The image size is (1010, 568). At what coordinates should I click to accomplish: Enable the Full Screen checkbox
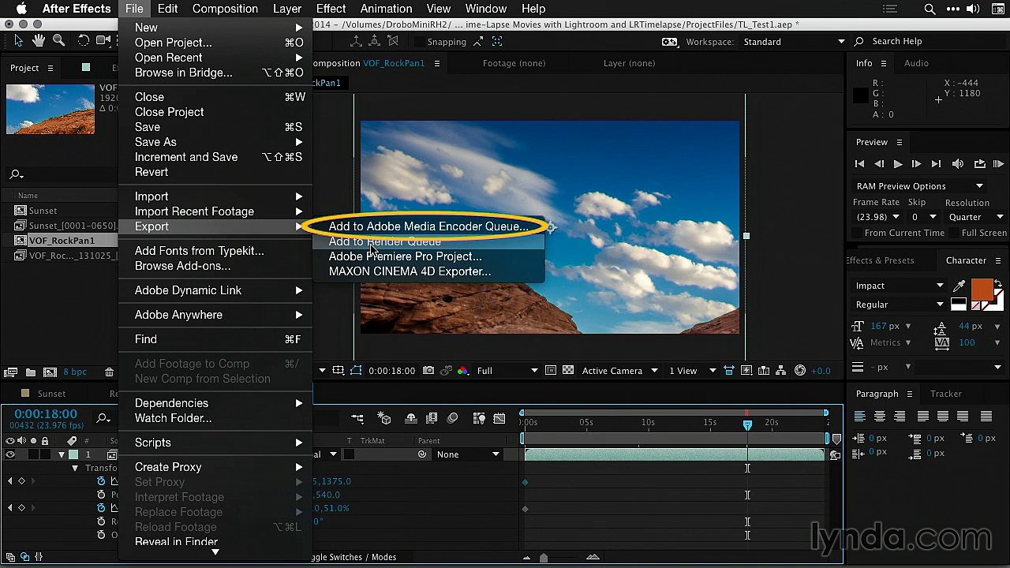point(953,233)
